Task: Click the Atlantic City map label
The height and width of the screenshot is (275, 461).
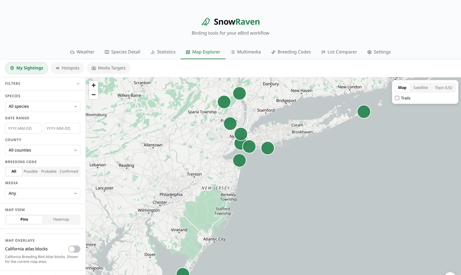Action: 214,239
